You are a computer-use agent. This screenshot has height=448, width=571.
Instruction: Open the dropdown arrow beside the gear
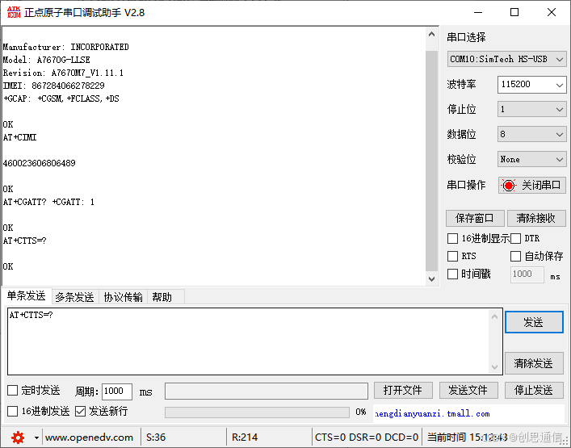click(36, 438)
